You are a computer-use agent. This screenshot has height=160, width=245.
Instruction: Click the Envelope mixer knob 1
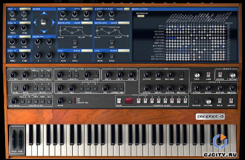coord(38,42)
